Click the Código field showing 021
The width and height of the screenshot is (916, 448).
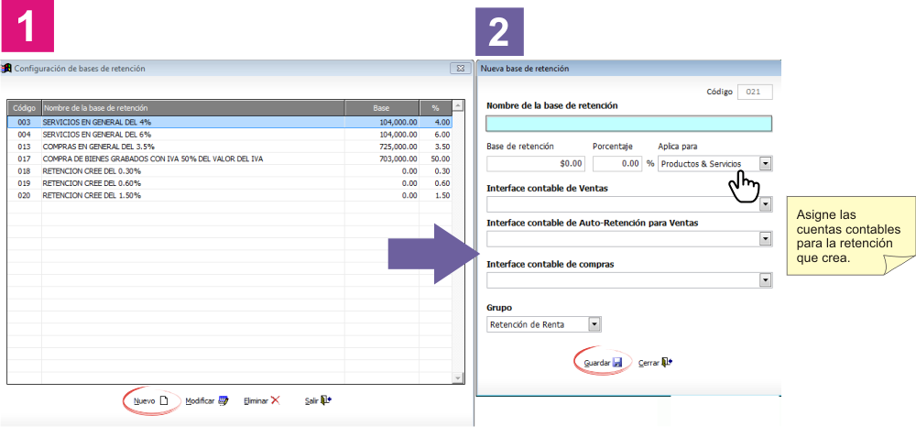(755, 92)
